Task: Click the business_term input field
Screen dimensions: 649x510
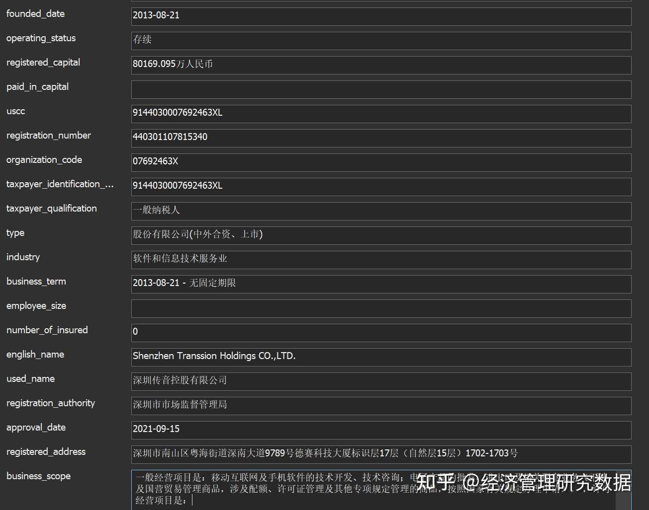Action: click(381, 284)
